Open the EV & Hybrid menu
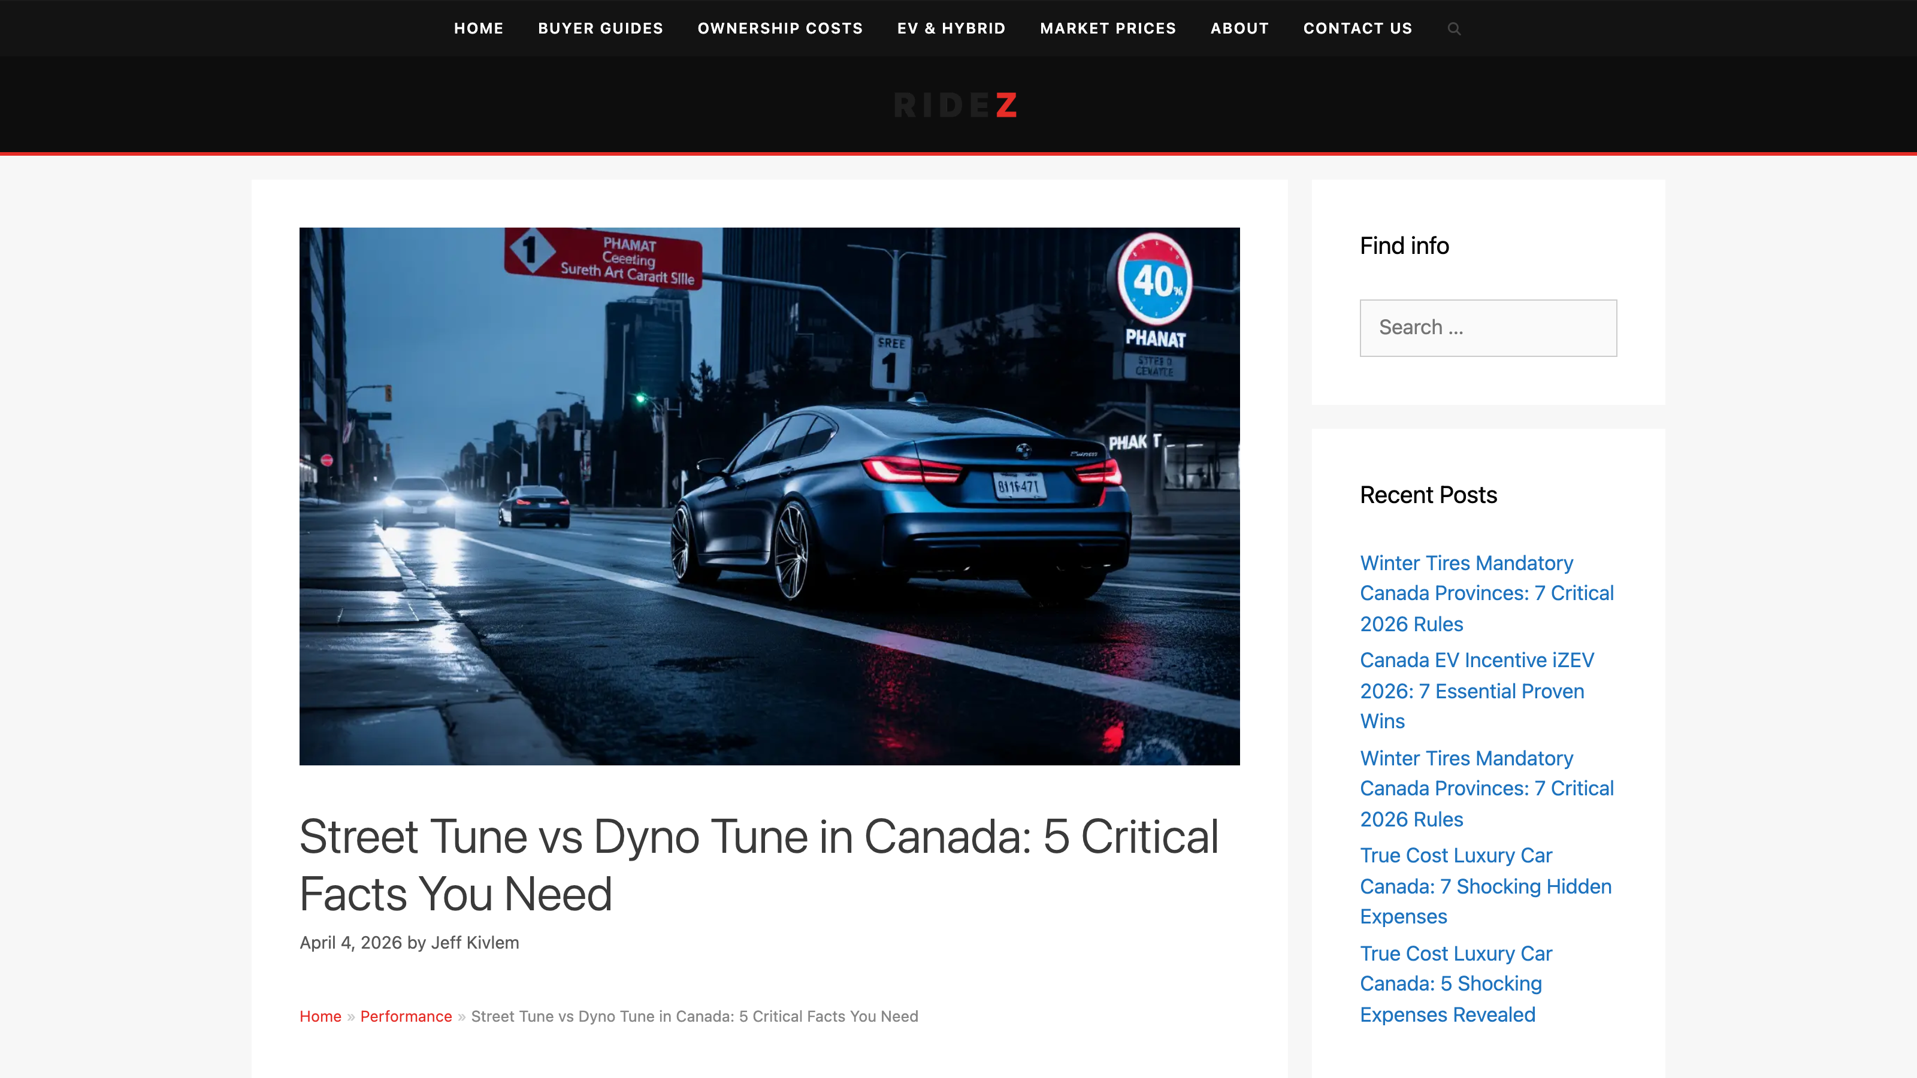 coord(950,28)
